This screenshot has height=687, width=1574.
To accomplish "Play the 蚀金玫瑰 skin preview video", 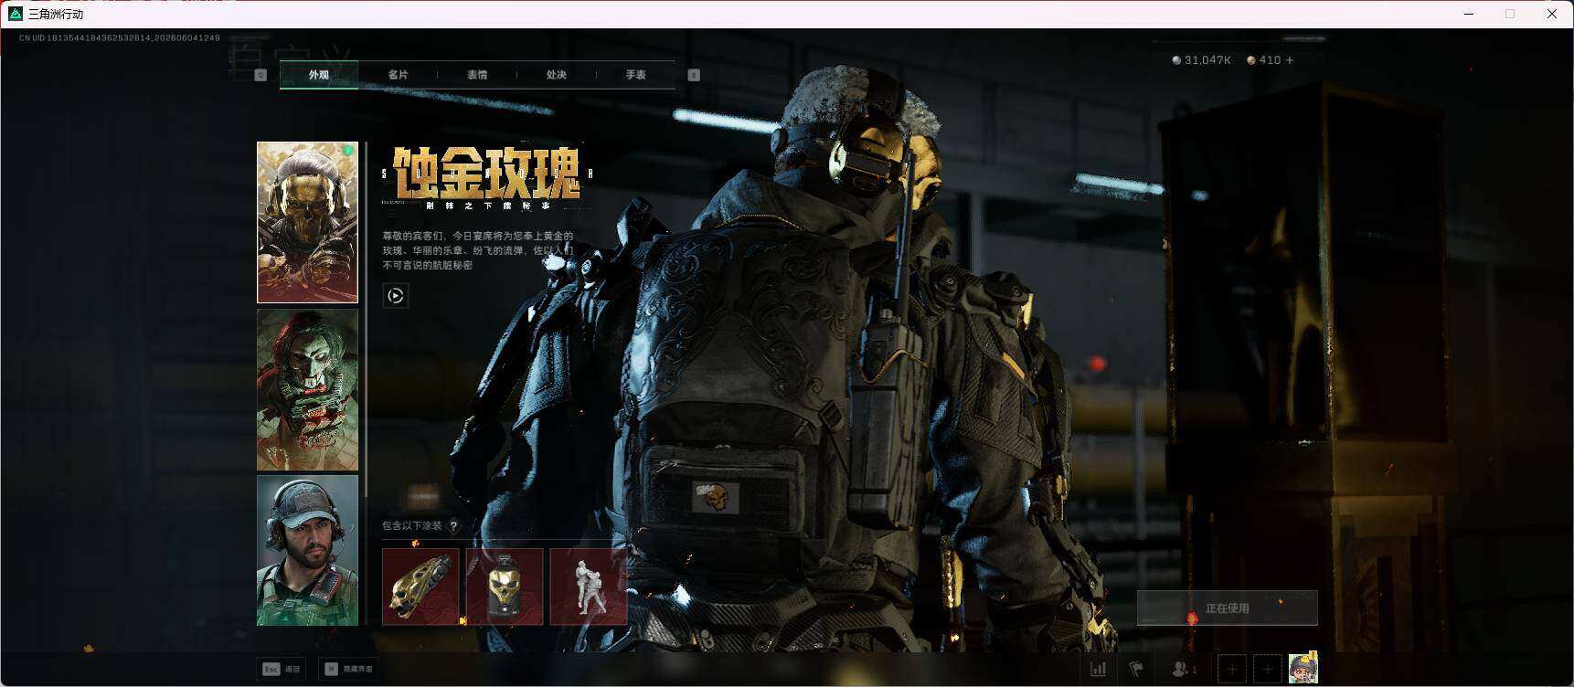I will pos(396,295).
